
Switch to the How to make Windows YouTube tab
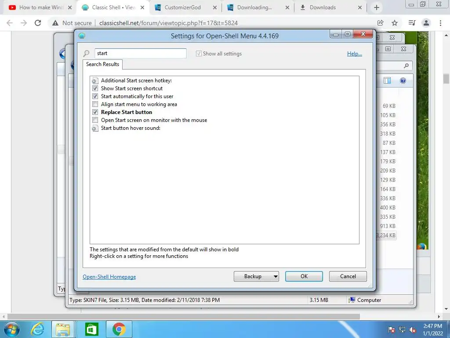pos(40,7)
